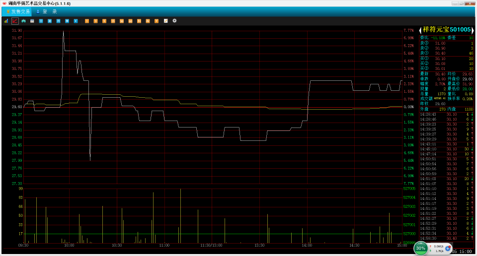Click the 总量 1370 value
This screenshot has height=256, width=477.
tap(441, 94)
